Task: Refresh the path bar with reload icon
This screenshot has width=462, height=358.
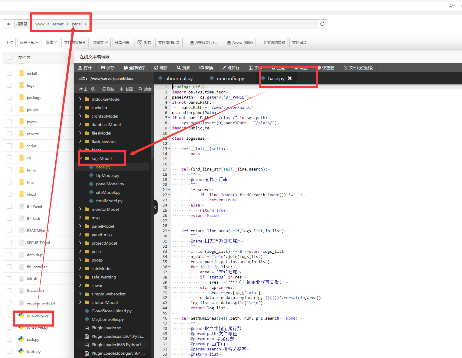Action: [x=322, y=24]
